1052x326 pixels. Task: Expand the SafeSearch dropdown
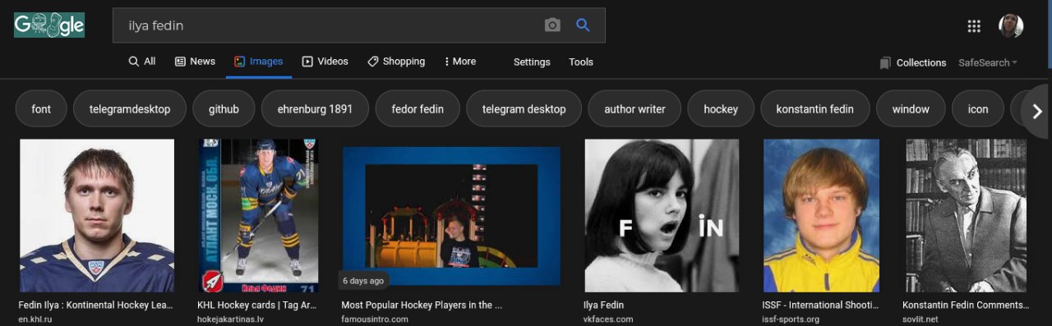988,62
